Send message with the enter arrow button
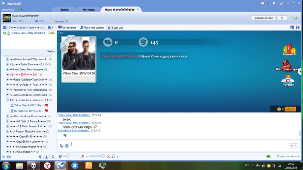303x170 pixels. [x=293, y=146]
